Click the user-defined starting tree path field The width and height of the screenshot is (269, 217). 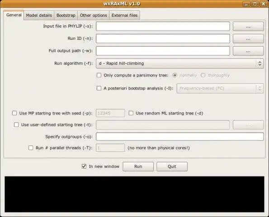(x=163, y=125)
